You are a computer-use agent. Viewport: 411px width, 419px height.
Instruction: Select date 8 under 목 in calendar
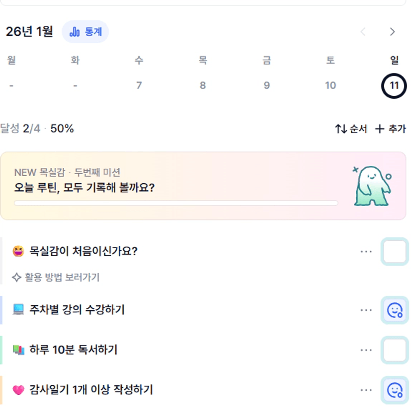coord(203,85)
